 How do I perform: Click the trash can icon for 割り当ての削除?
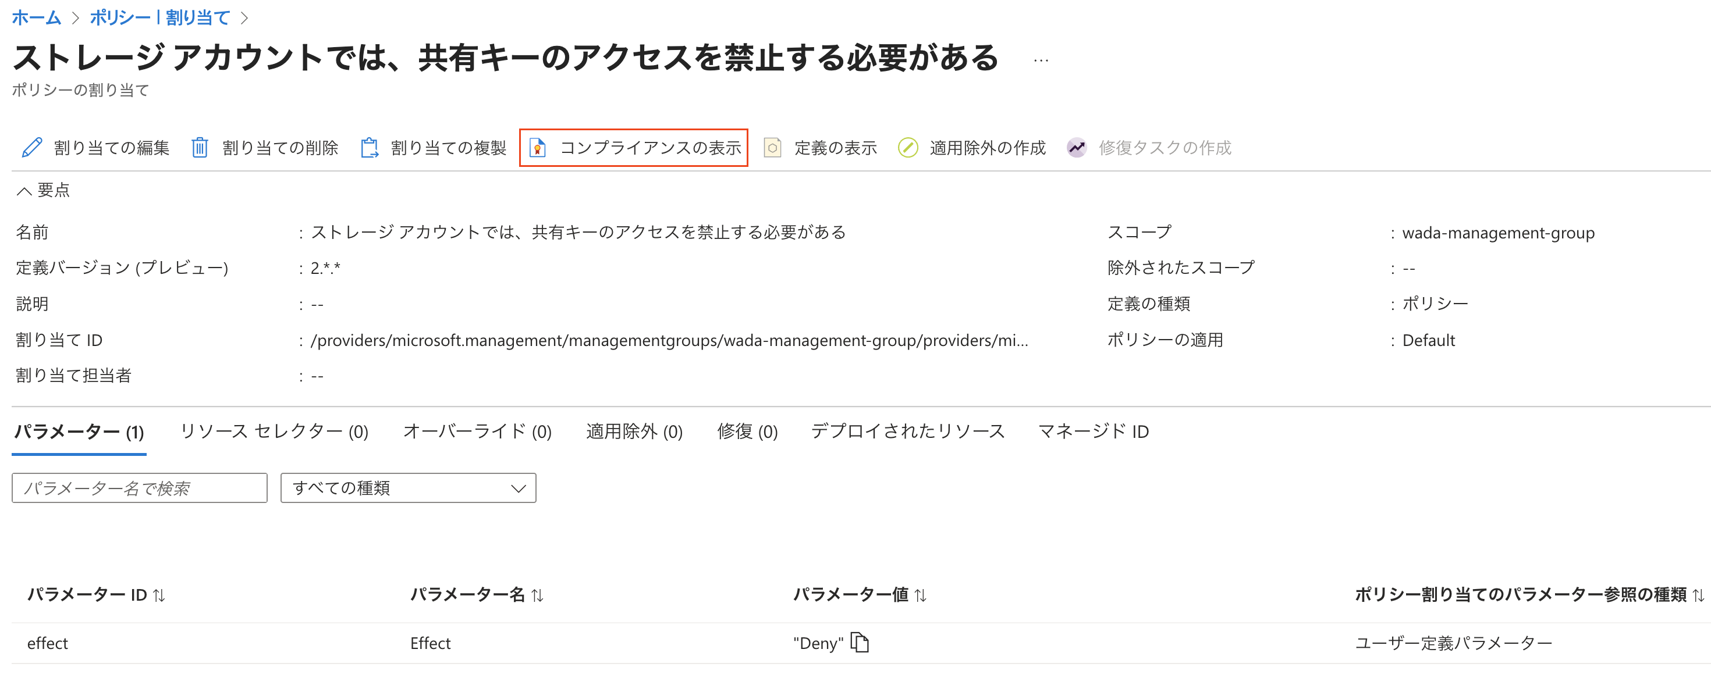tap(199, 147)
